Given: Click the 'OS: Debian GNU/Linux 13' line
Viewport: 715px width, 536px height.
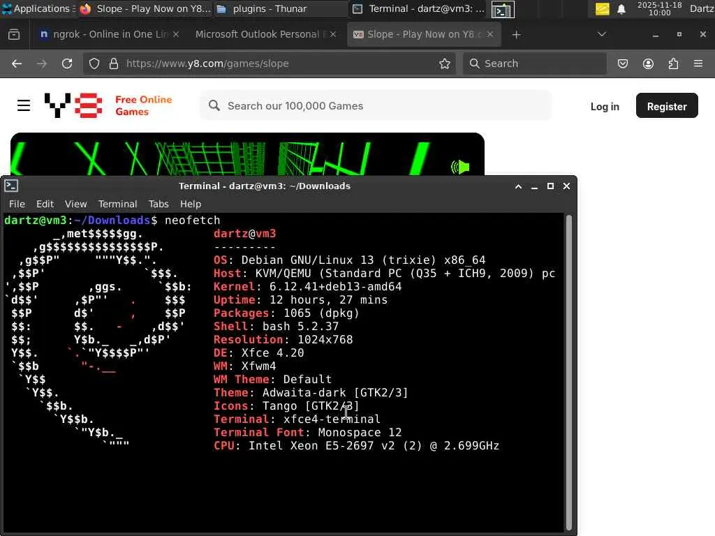Looking at the screenshot, I should tap(349, 260).
